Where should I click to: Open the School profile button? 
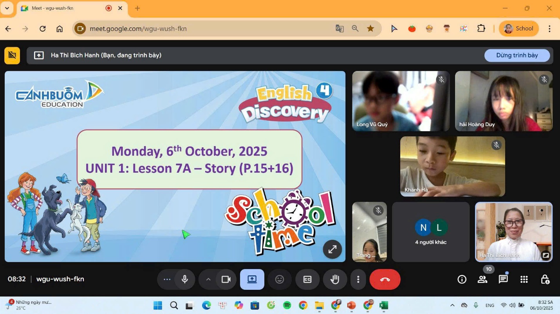(x=518, y=29)
